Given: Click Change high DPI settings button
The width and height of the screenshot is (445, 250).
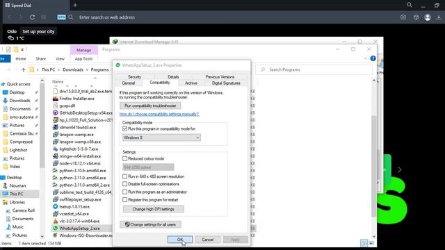Looking at the screenshot, I should coord(153,209).
